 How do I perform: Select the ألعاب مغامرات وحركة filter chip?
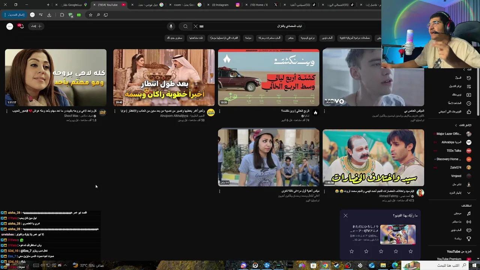(269, 38)
